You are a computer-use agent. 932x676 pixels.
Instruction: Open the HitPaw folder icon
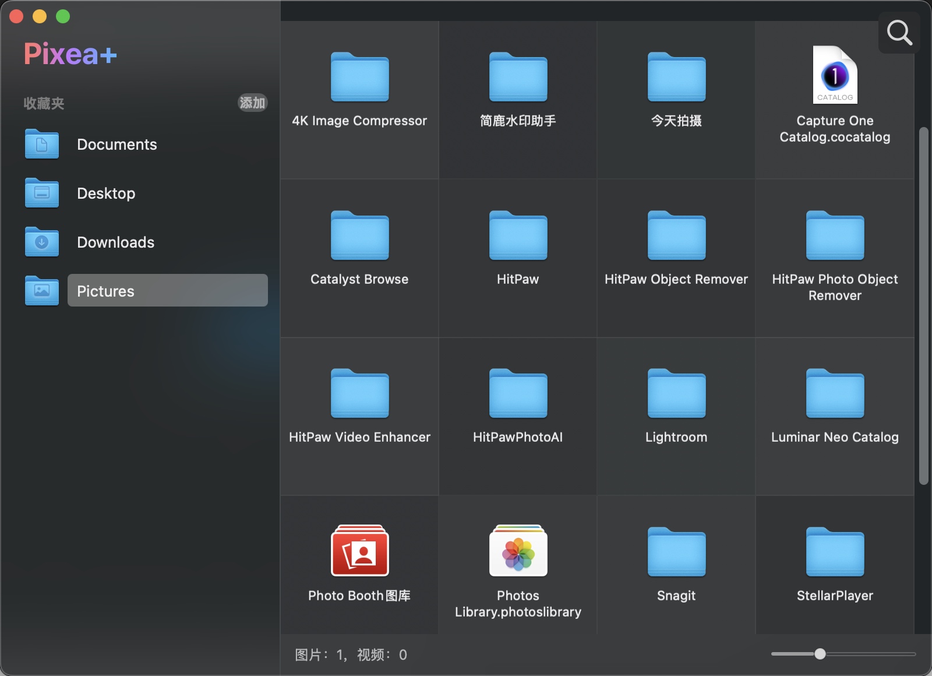point(518,235)
